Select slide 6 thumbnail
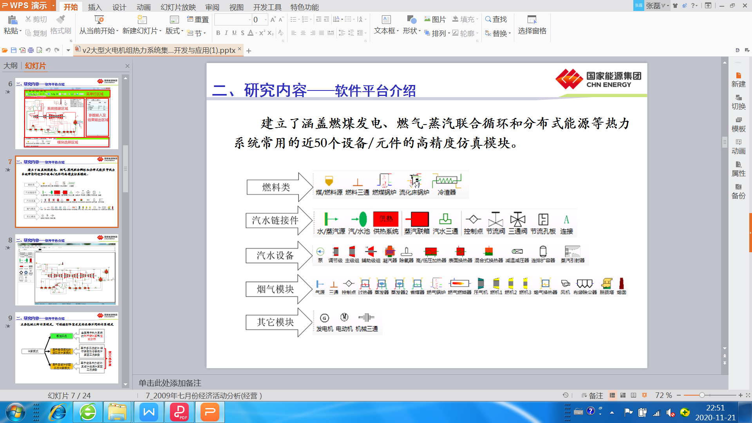Screen dimensions: 752x423 (67, 113)
